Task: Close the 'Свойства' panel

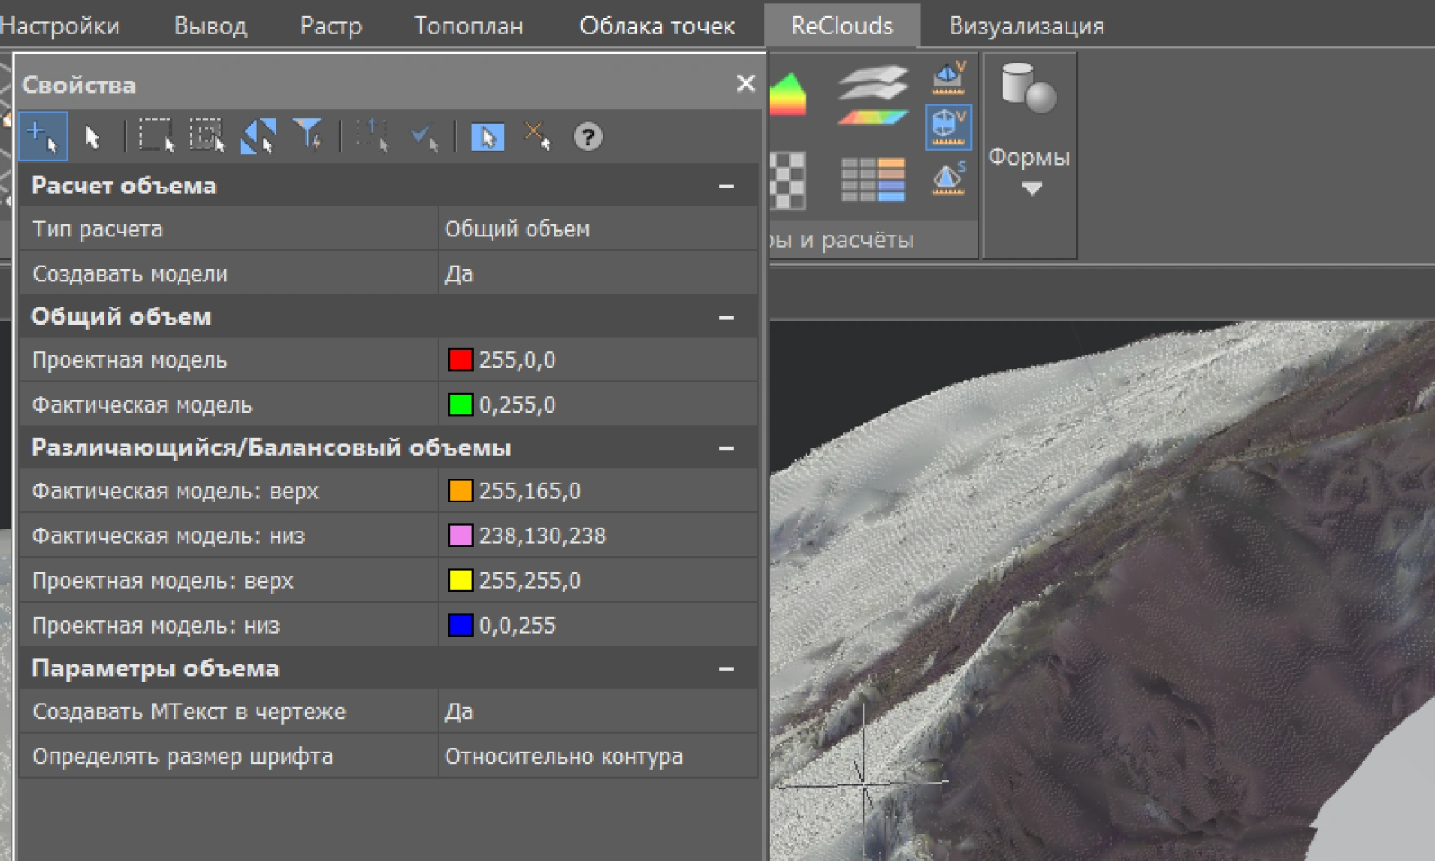Action: pyautogui.click(x=745, y=83)
